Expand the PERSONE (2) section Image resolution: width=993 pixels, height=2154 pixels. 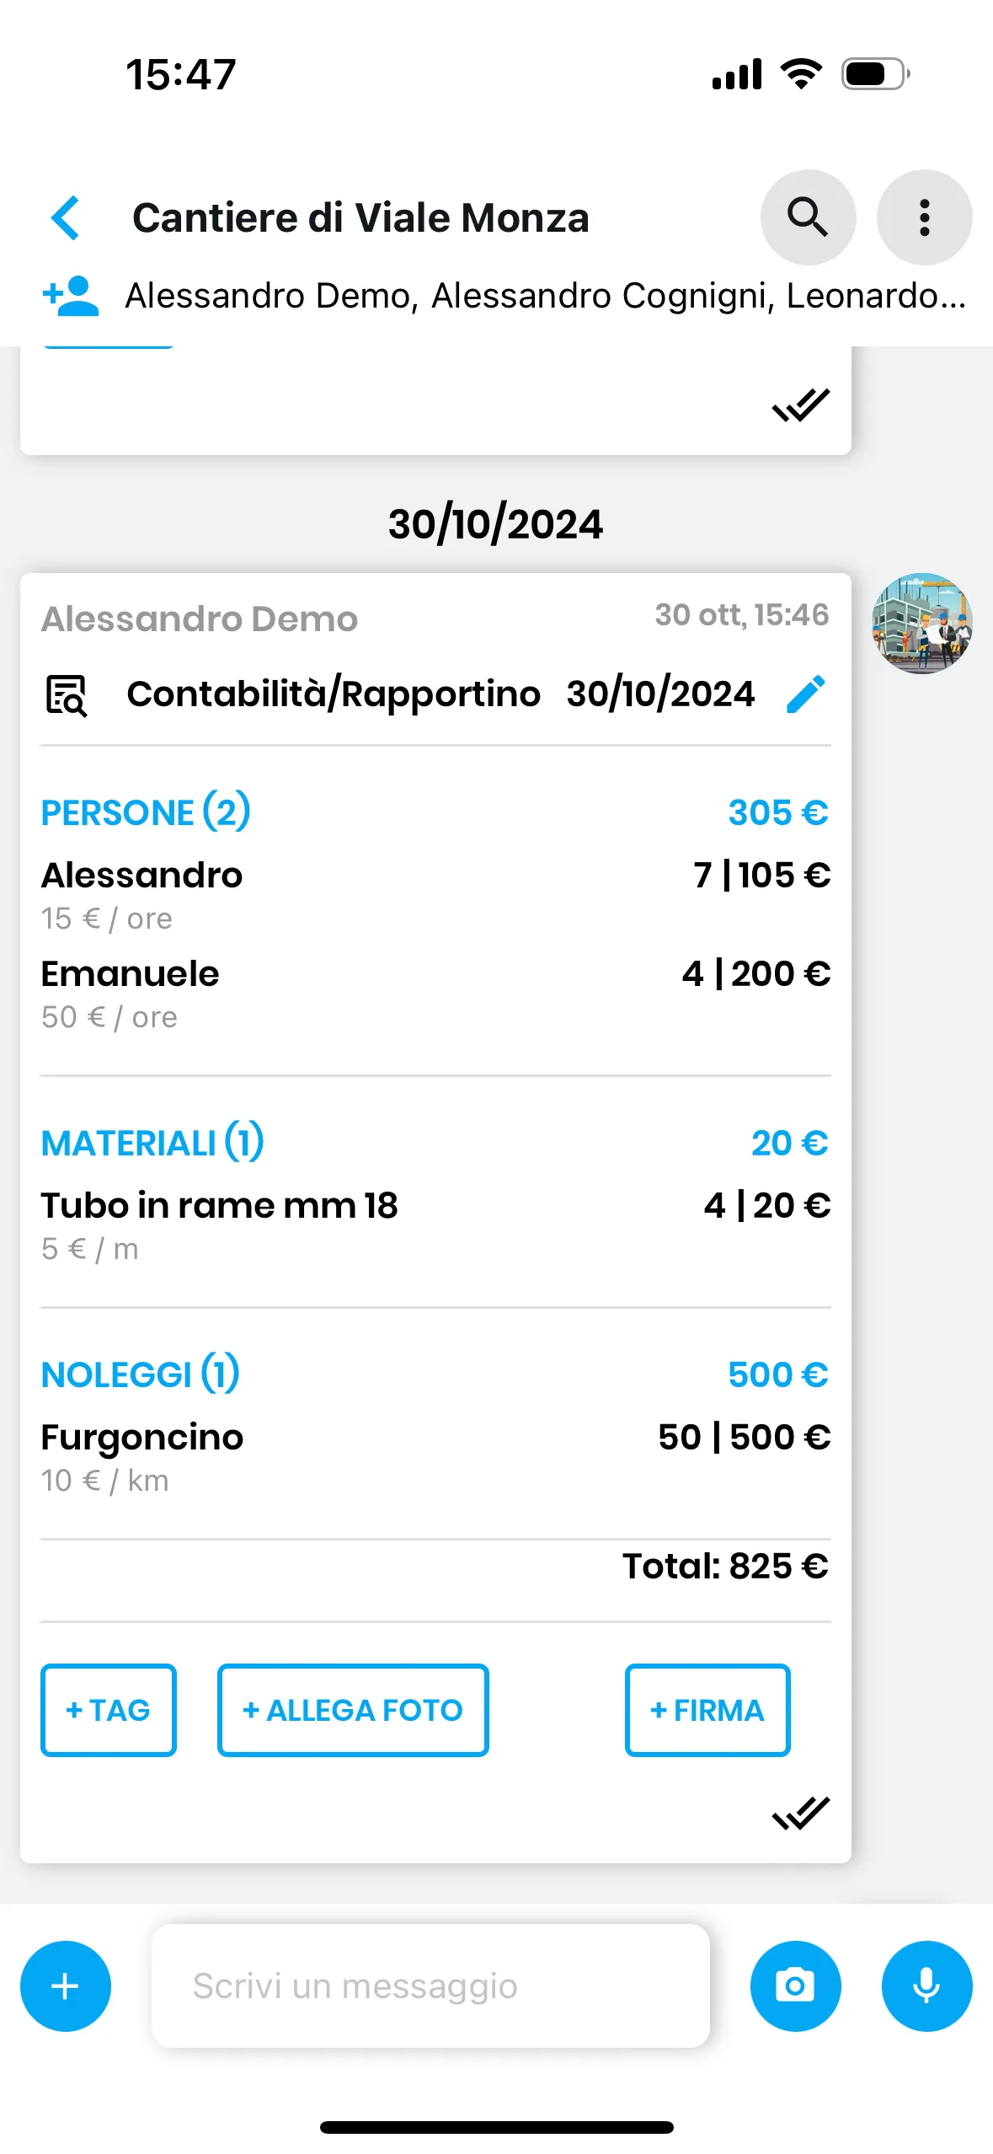(146, 812)
